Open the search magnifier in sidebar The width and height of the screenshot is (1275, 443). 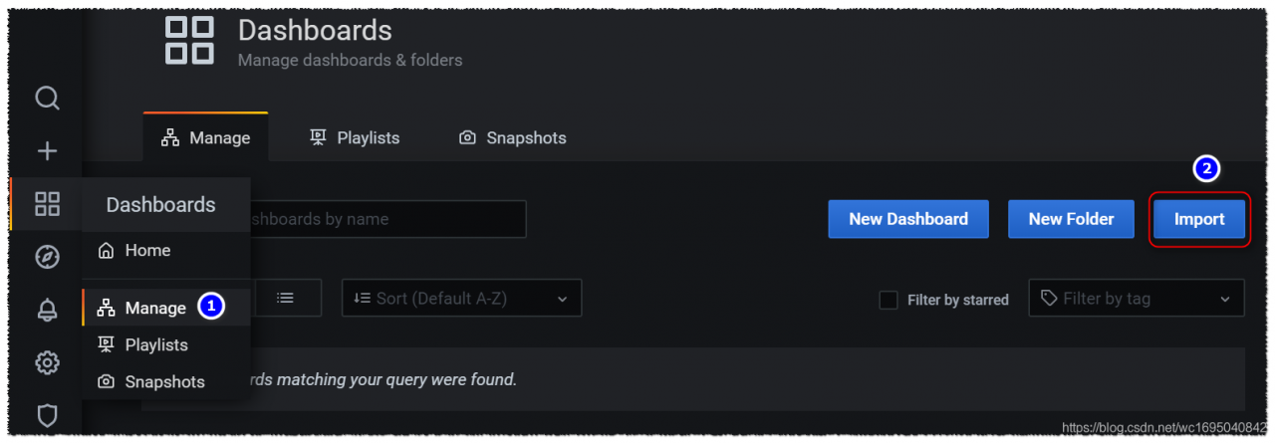(47, 99)
